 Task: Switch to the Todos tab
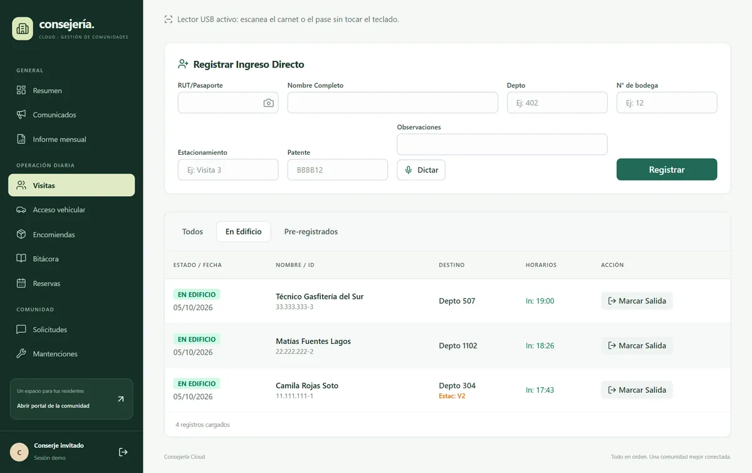(192, 232)
